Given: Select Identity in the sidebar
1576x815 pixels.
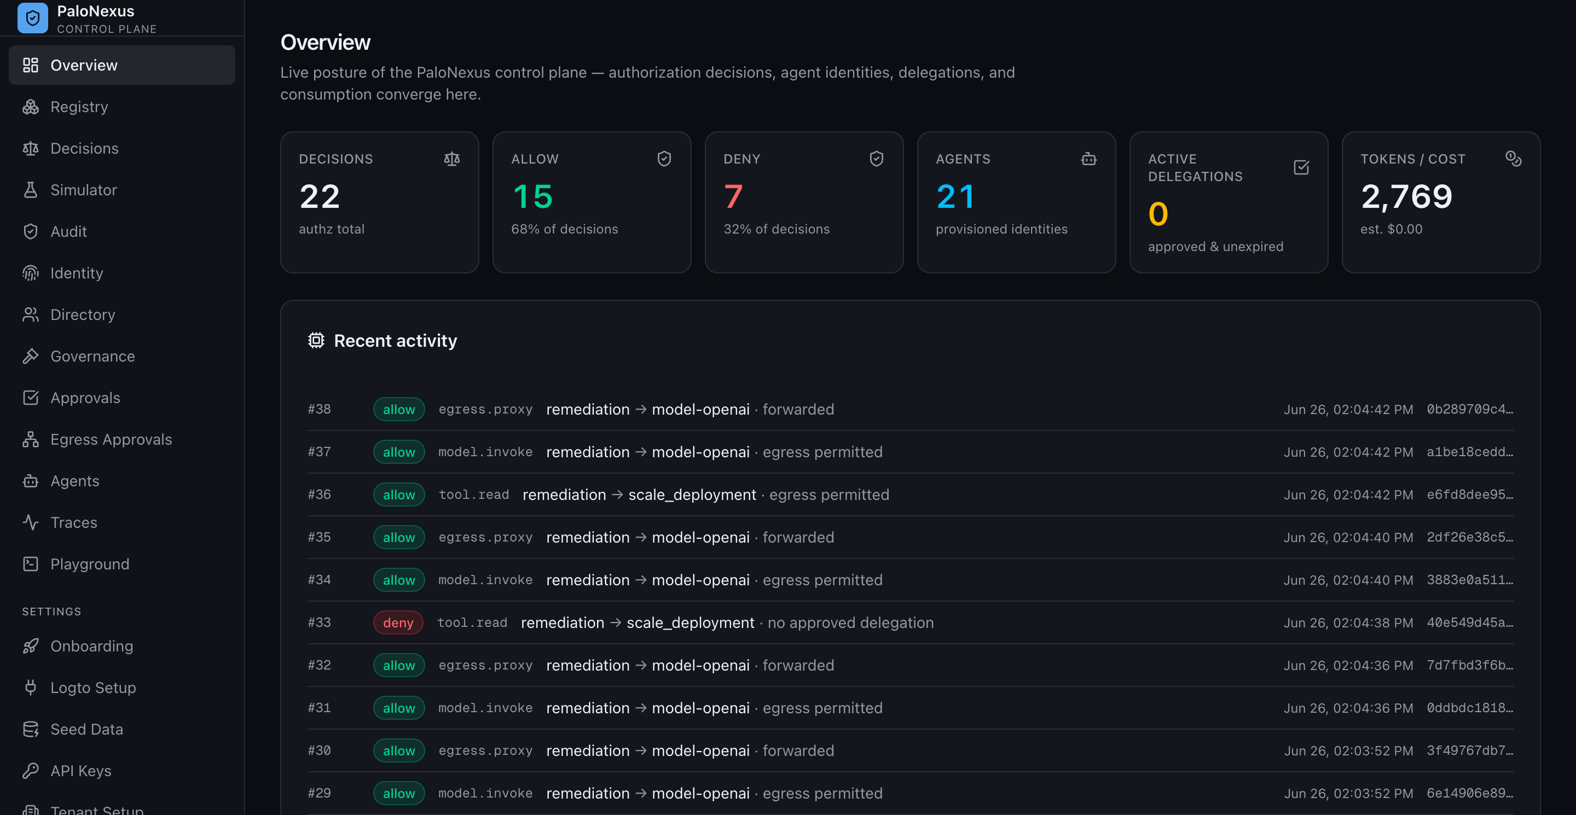Looking at the screenshot, I should [121, 273].
